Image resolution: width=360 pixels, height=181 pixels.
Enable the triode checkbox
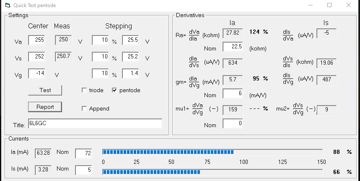(85, 90)
